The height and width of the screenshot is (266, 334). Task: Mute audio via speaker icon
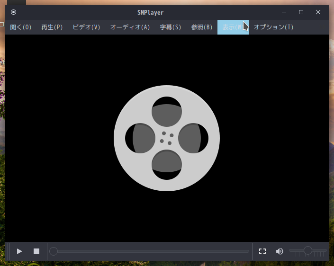tap(280, 251)
